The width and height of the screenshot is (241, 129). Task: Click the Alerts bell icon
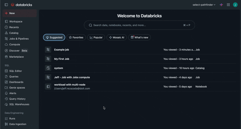point(6,93)
